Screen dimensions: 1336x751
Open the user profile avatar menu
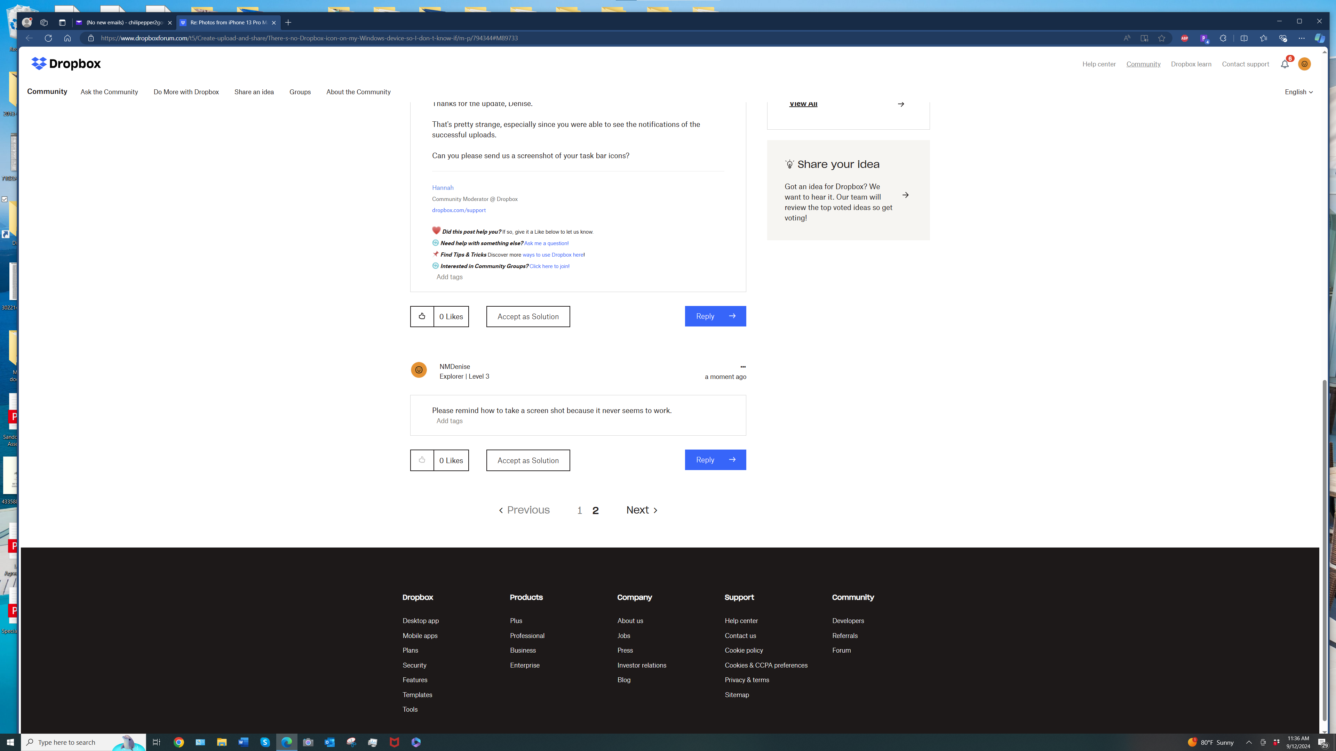pyautogui.click(x=1304, y=64)
